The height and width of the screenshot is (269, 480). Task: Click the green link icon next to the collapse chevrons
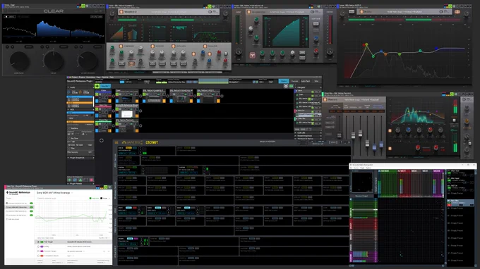click(x=291, y=86)
